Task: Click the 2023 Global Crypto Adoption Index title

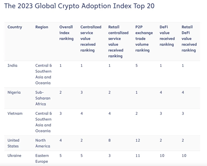Action: point(79,6)
